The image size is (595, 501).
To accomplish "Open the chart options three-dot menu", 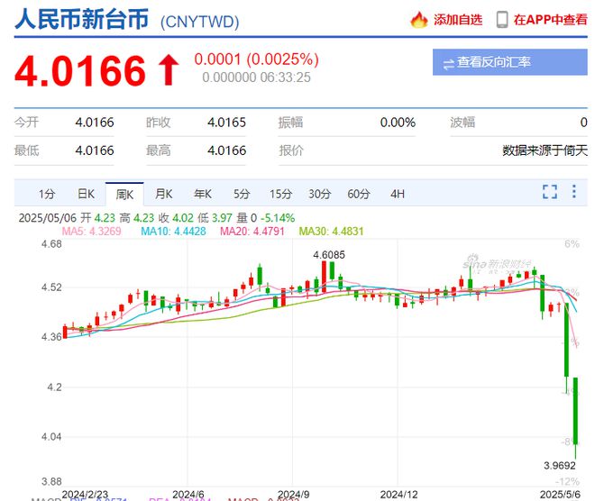I will pyautogui.click(x=574, y=192).
